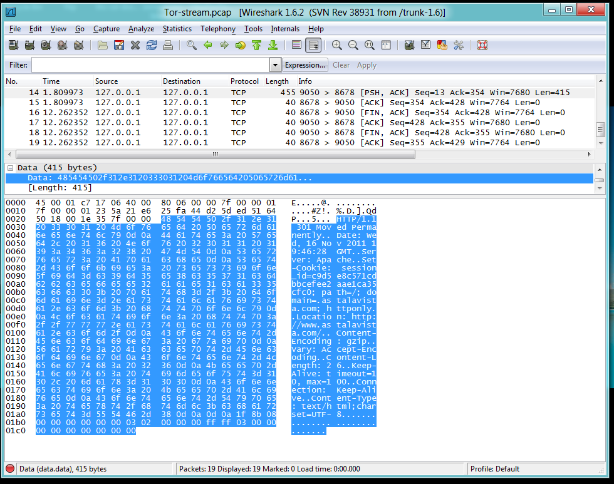Click inside the display Filter text field
The image size is (614, 484).
coord(150,65)
